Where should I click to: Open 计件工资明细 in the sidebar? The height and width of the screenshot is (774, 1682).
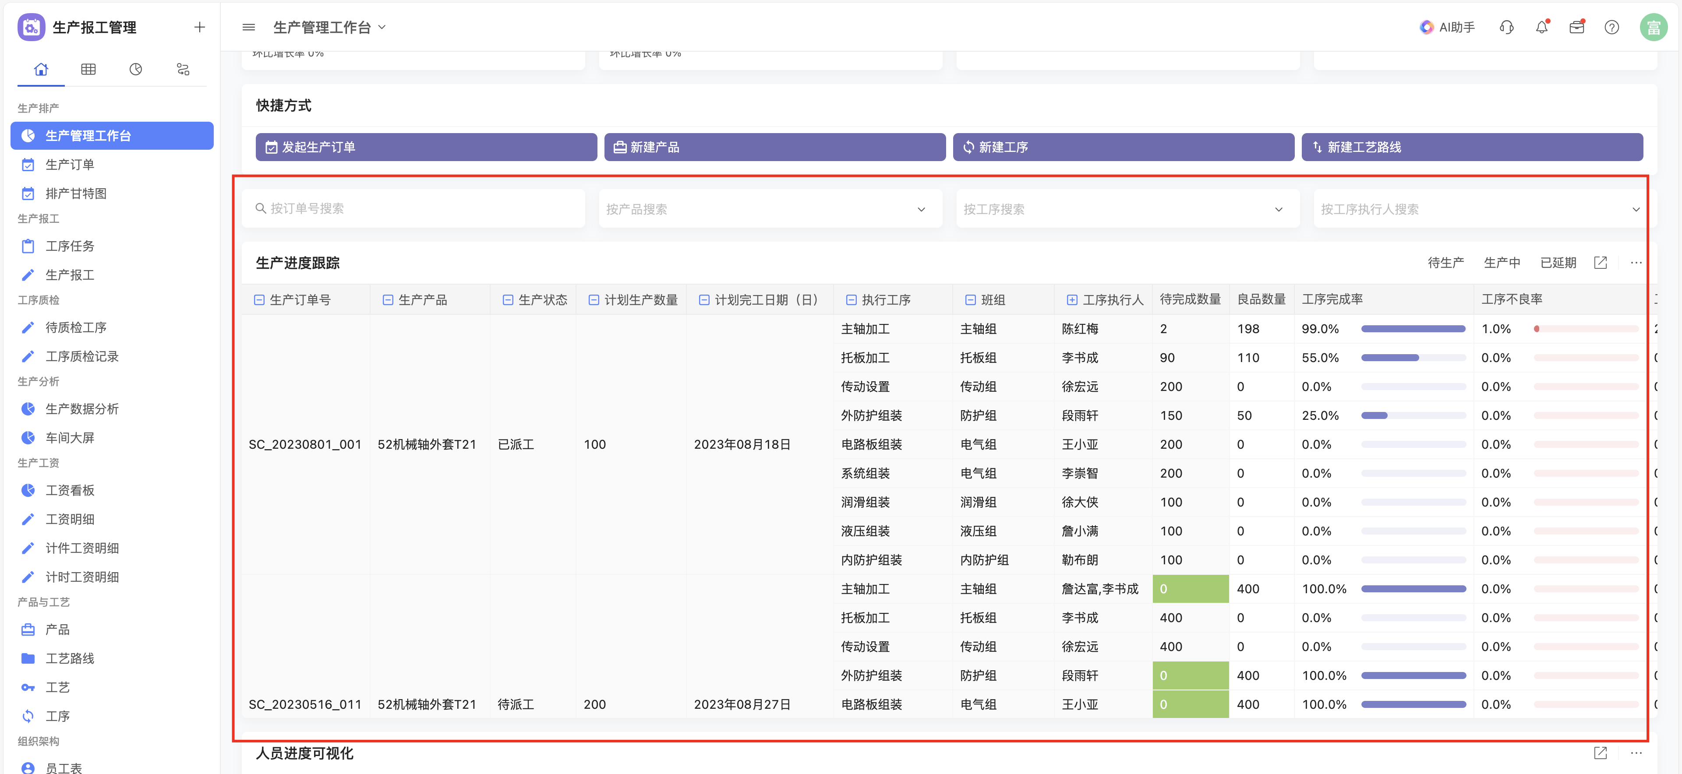112,548
